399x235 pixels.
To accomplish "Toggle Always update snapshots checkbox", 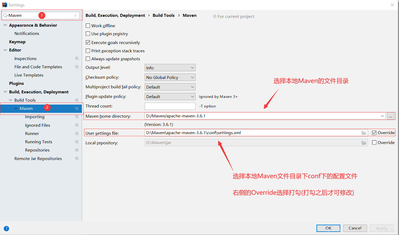I will pyautogui.click(x=88, y=59).
